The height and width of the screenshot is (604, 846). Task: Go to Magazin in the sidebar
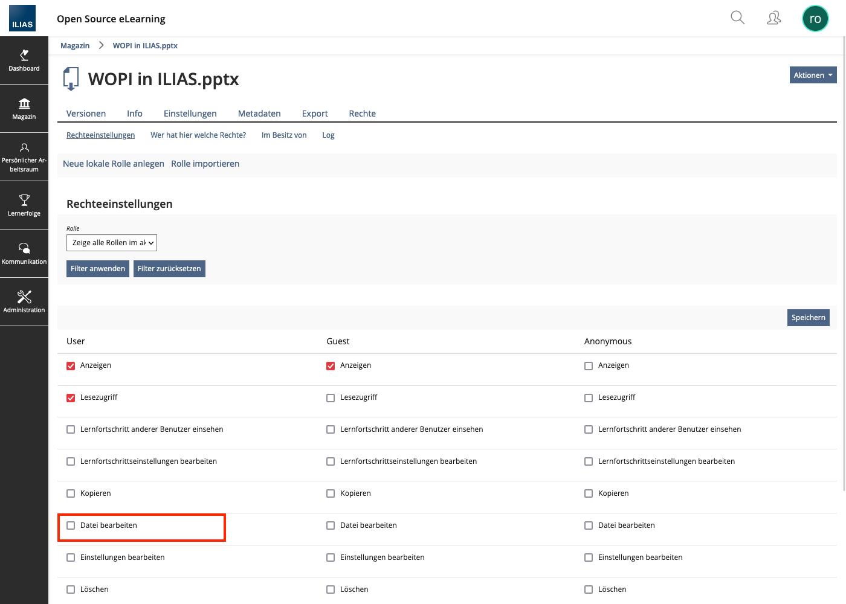(24, 109)
